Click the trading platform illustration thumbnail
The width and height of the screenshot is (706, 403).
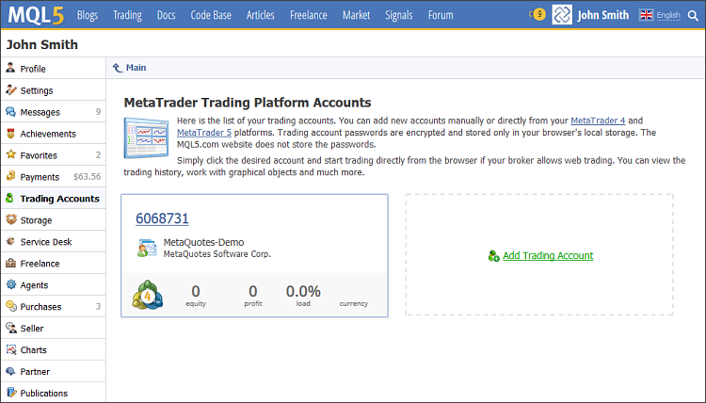pos(146,137)
